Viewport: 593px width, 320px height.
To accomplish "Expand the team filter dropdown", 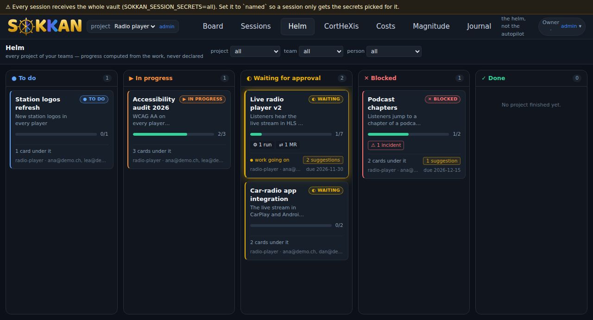I will pos(321,51).
